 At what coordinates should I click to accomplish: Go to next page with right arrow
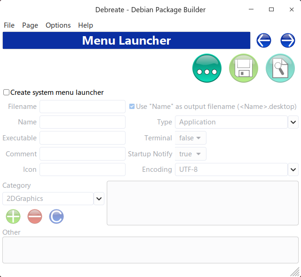pos(287,40)
